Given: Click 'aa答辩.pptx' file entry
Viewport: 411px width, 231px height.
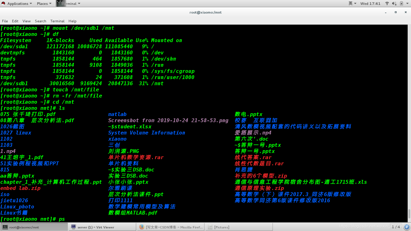Looking at the screenshot, I should (x=17, y=176).
